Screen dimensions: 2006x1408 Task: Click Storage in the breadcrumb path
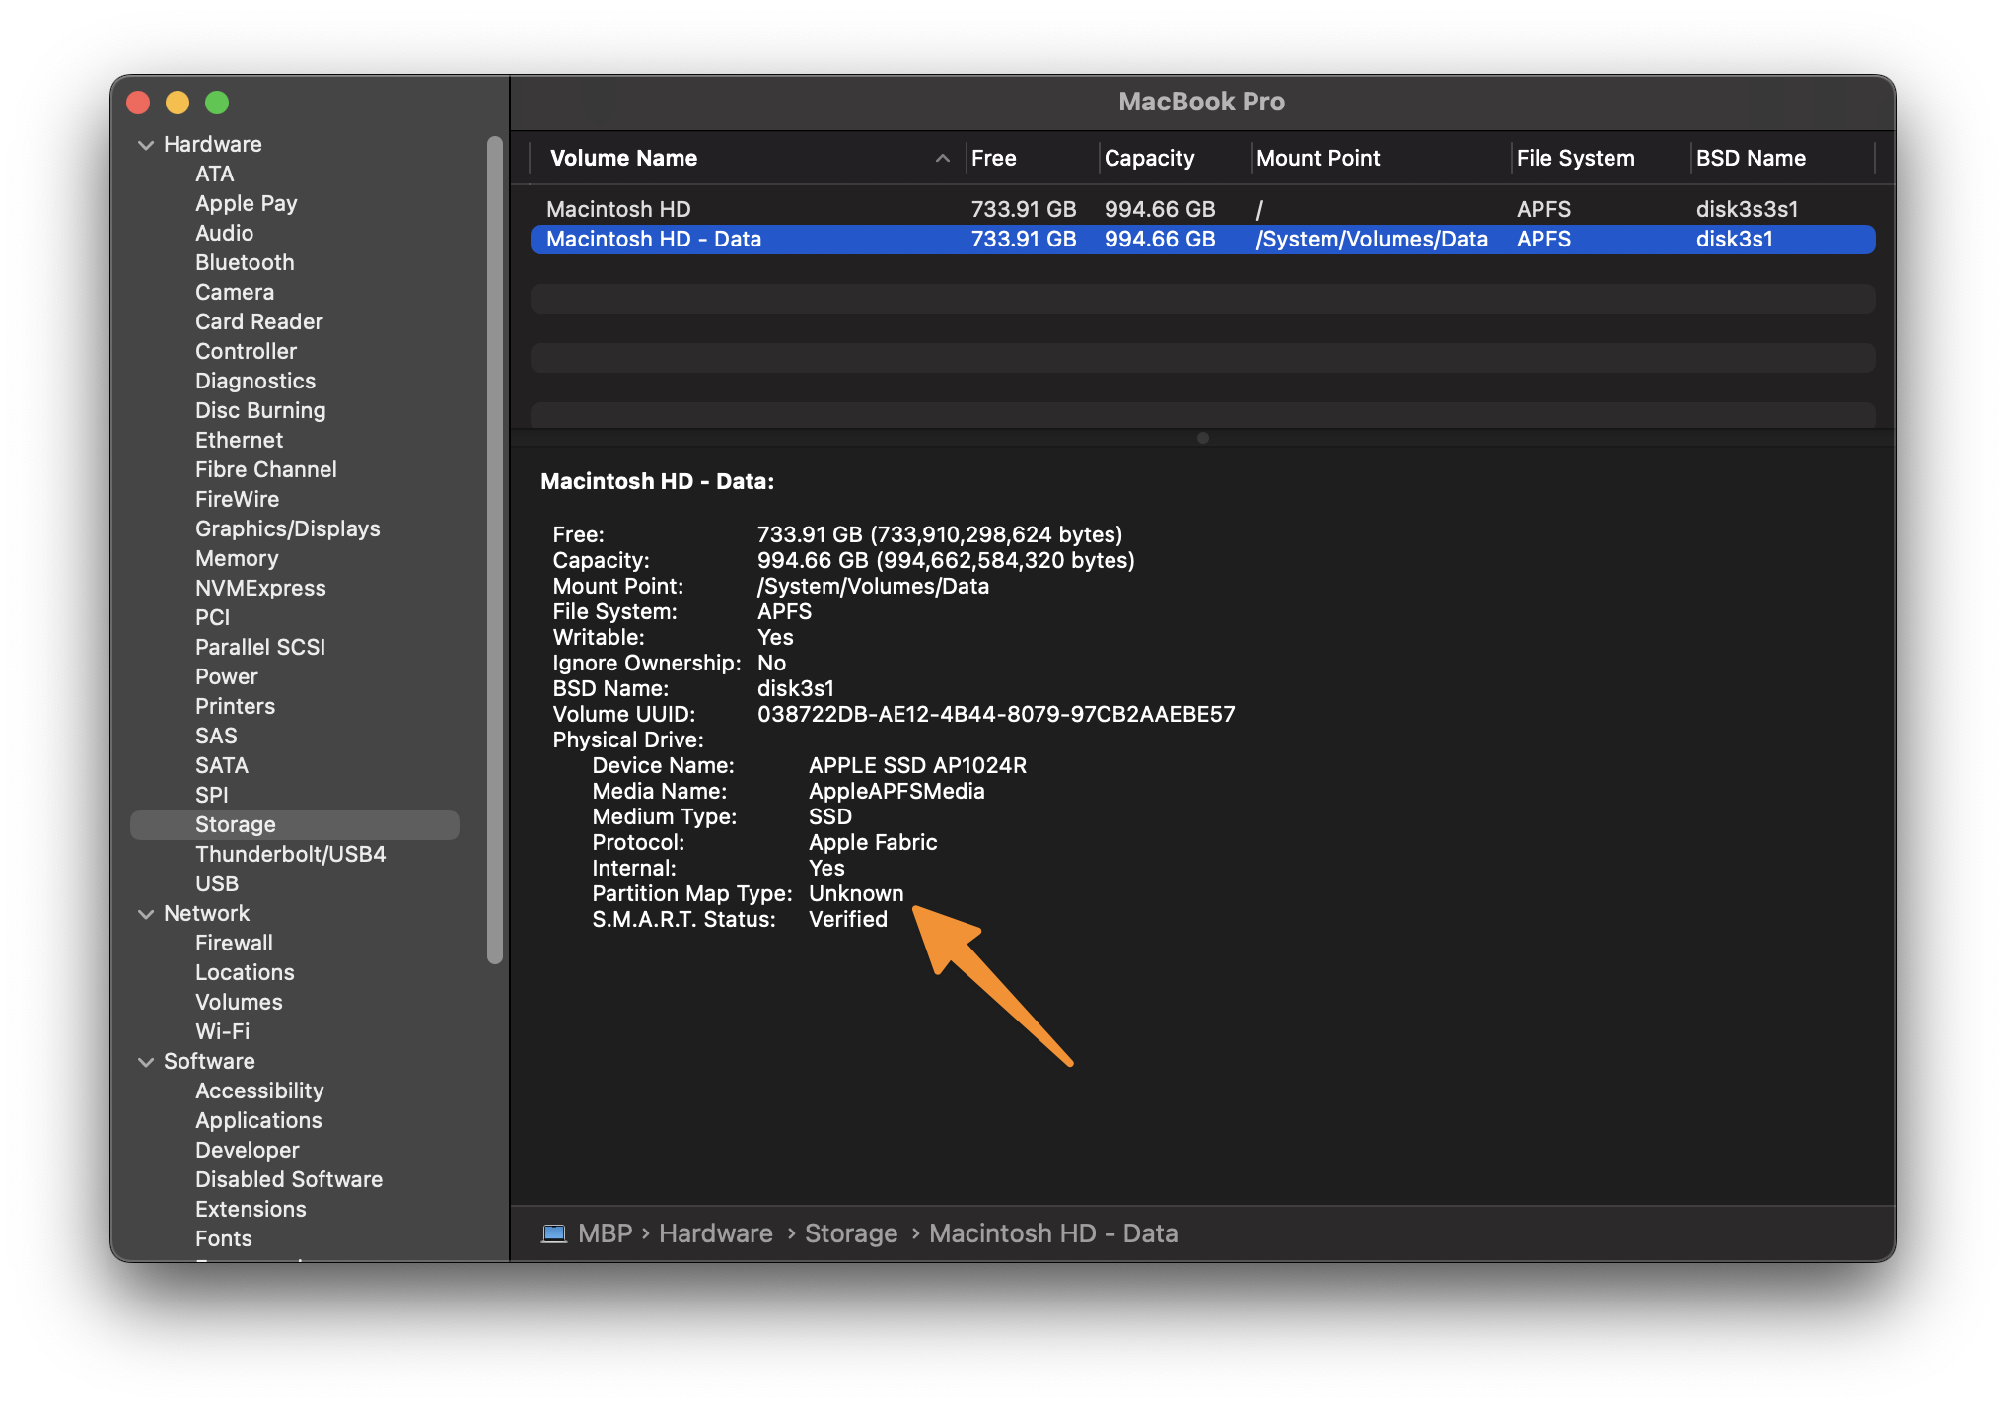click(x=850, y=1232)
